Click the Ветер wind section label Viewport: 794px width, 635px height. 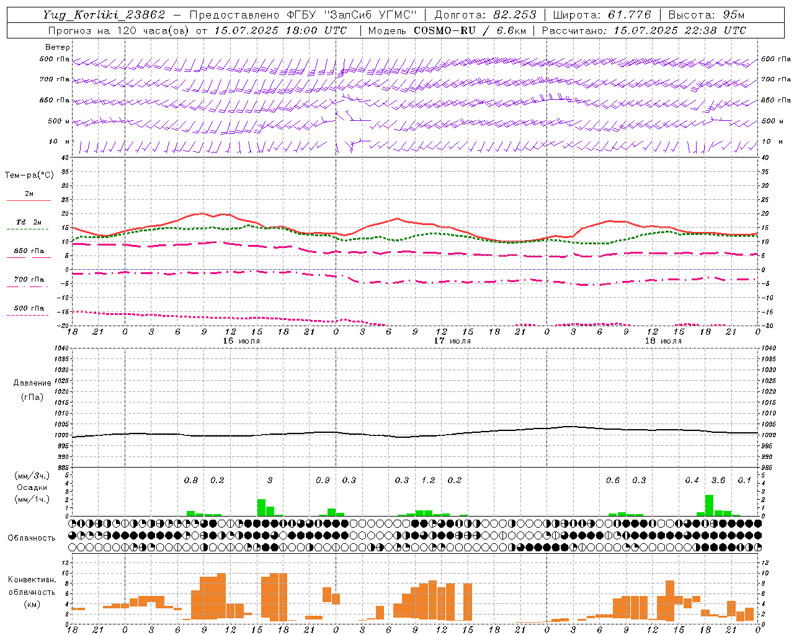pos(57,47)
